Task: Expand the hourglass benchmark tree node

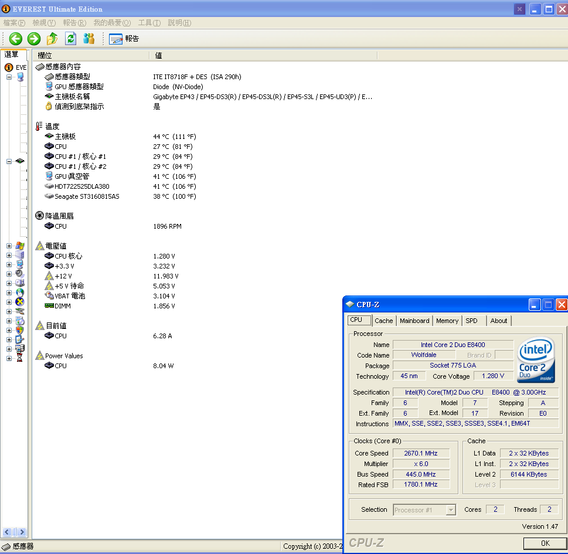Action: pos(9,358)
